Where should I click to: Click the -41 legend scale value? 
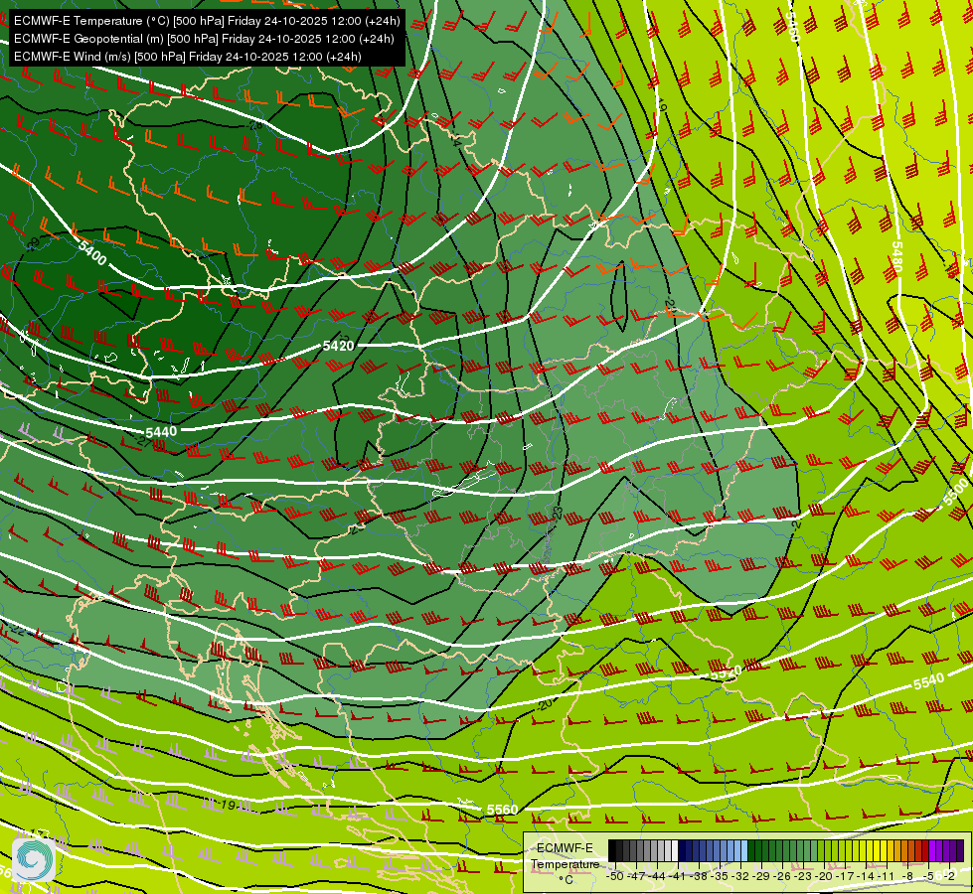pos(677,877)
